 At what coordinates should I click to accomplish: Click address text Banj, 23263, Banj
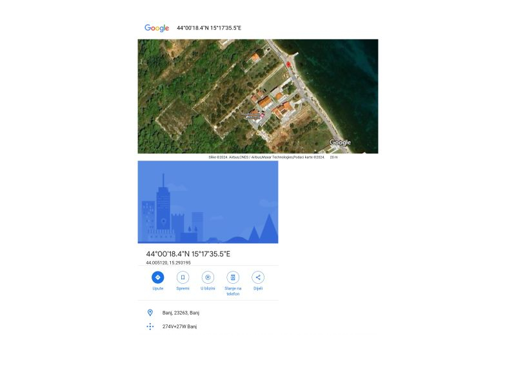click(181, 313)
